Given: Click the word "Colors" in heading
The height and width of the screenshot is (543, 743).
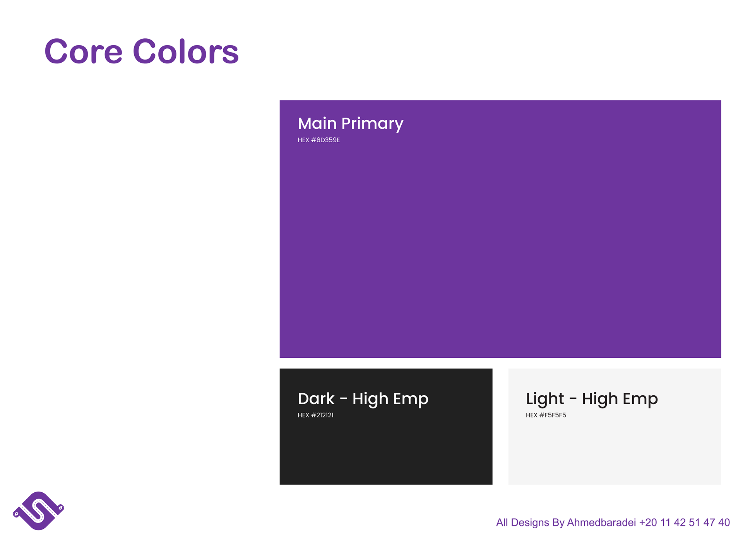Looking at the screenshot, I should point(185,52).
